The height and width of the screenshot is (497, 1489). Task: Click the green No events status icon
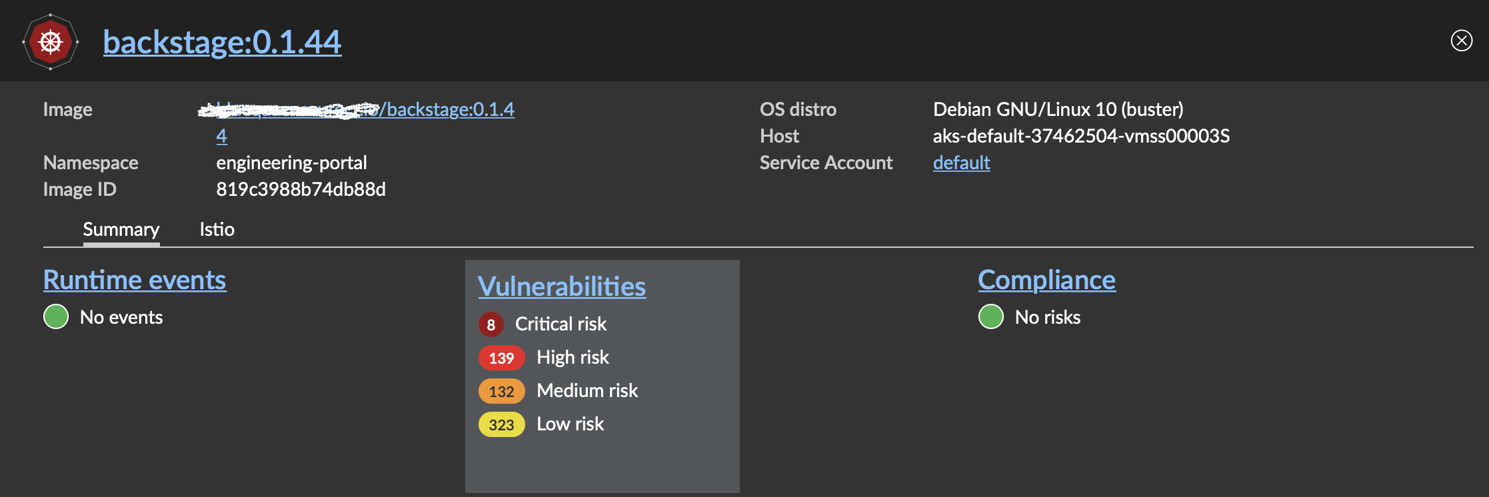pos(56,317)
